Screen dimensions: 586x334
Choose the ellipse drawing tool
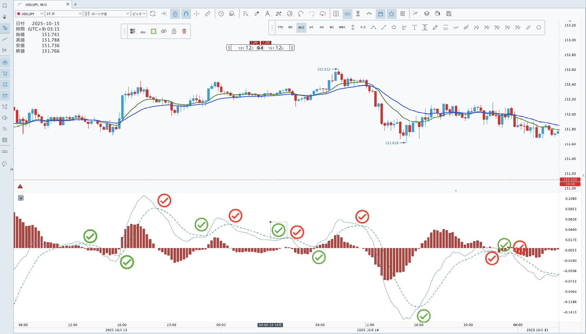[x=538, y=28]
